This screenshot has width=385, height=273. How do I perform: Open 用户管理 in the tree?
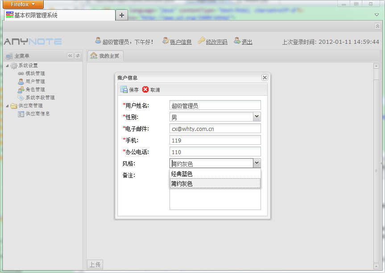(35, 81)
